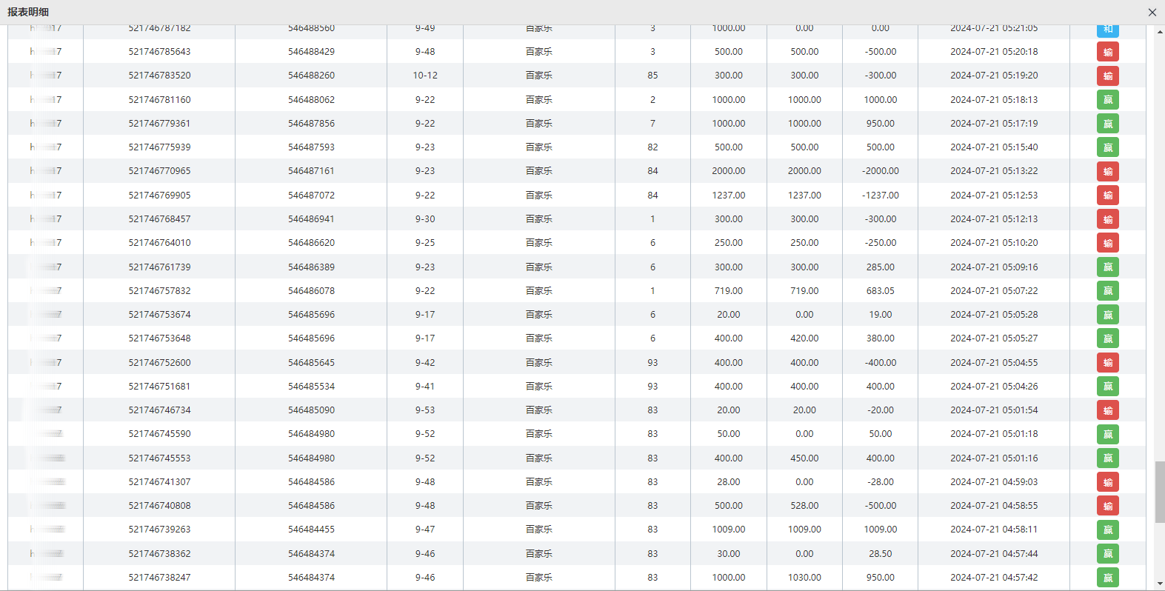Viewport: 1165px width, 591px height.
Task: Click the 百家乐 cell in order 521746752600's row
Action: 538,363
